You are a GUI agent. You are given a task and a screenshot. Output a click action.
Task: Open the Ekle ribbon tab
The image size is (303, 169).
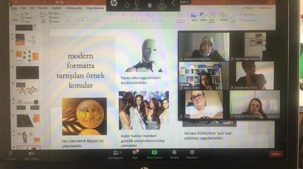23,8
